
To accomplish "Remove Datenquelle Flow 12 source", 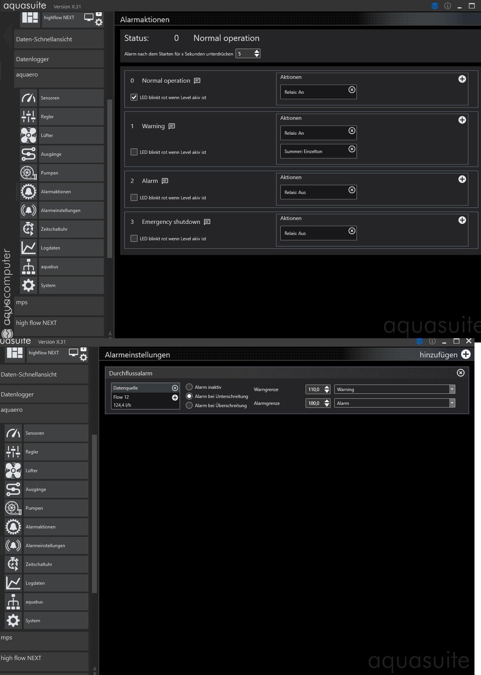I will (x=175, y=388).
